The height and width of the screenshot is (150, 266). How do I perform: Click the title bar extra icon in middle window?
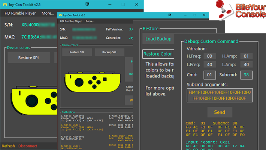[x=170, y=15]
